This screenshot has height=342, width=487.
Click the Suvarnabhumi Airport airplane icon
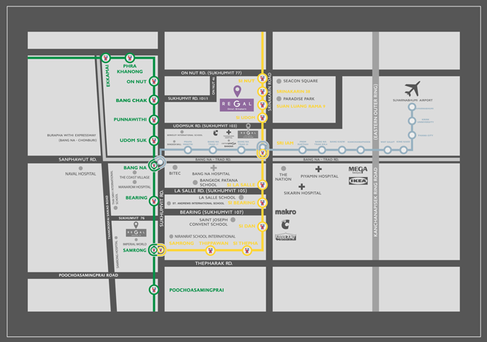pyautogui.click(x=412, y=90)
